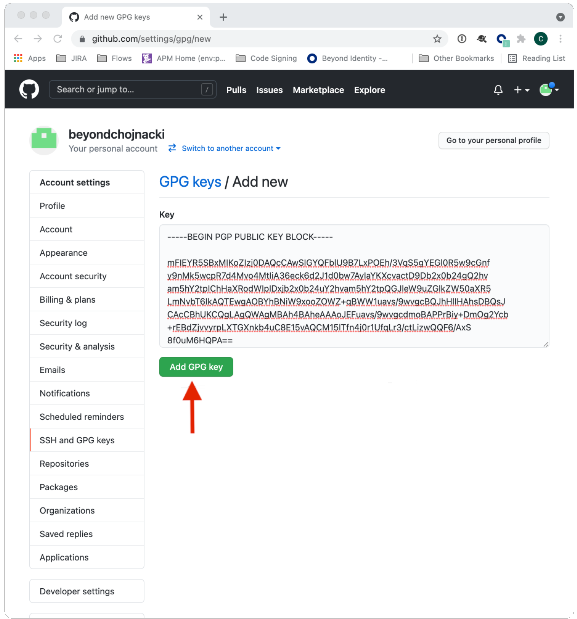
Task: Follow the GPG keys breadcrumb link
Action: 190,182
